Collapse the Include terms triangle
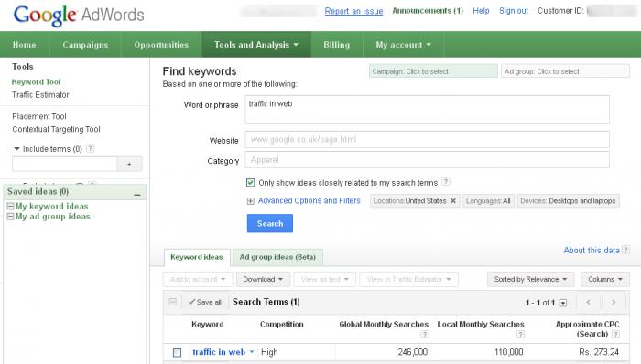 click(16, 149)
